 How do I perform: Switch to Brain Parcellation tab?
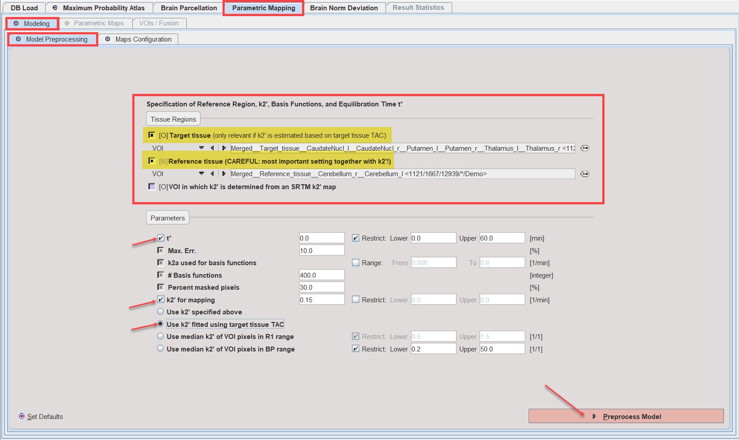[189, 8]
